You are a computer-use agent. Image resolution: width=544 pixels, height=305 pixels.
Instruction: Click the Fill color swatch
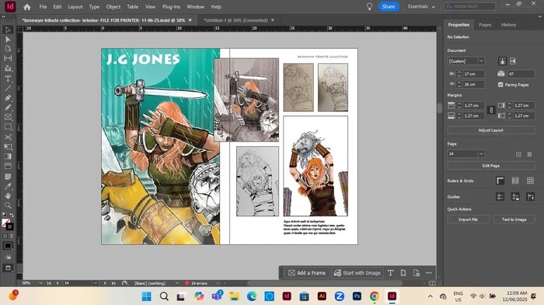[5, 223]
